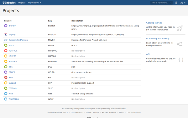
Task: Click the Contact Atlassian footer link
Action: tap(134, 112)
